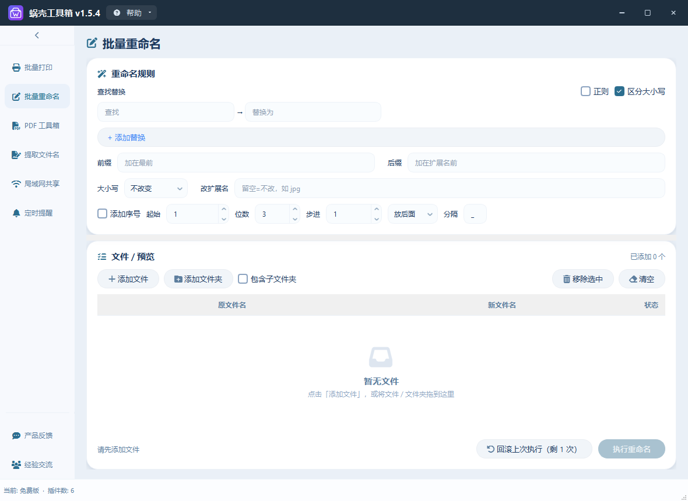Screen dimensions: 688x501
Task: Toggle the 包含子文件夹 checkbox
Action: (243, 279)
